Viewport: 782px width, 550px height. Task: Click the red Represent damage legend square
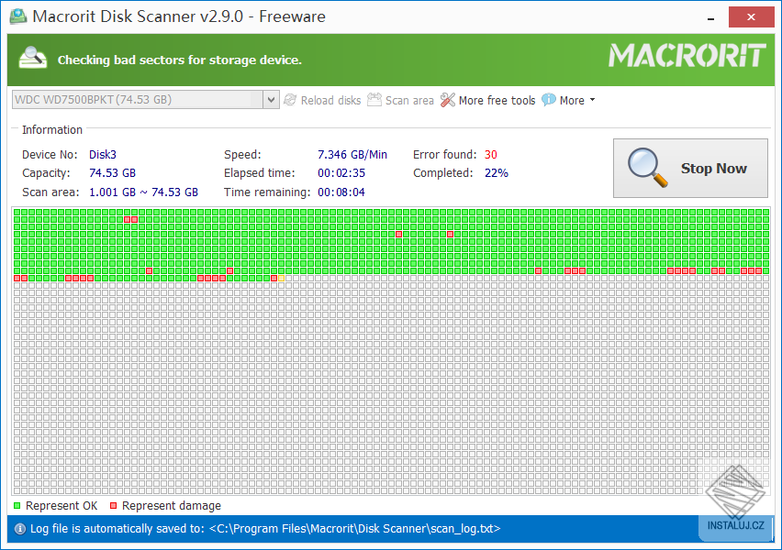point(113,506)
